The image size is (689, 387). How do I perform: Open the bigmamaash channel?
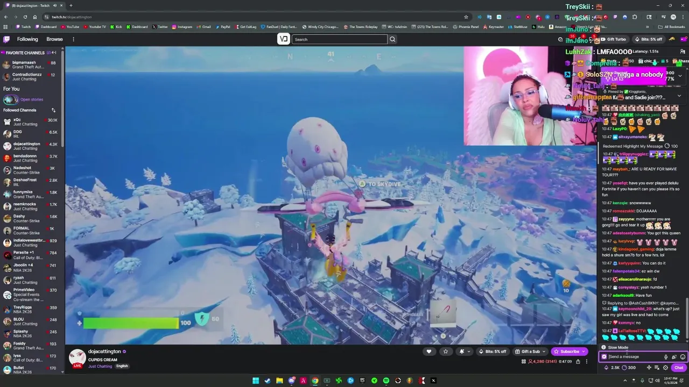tap(31, 65)
